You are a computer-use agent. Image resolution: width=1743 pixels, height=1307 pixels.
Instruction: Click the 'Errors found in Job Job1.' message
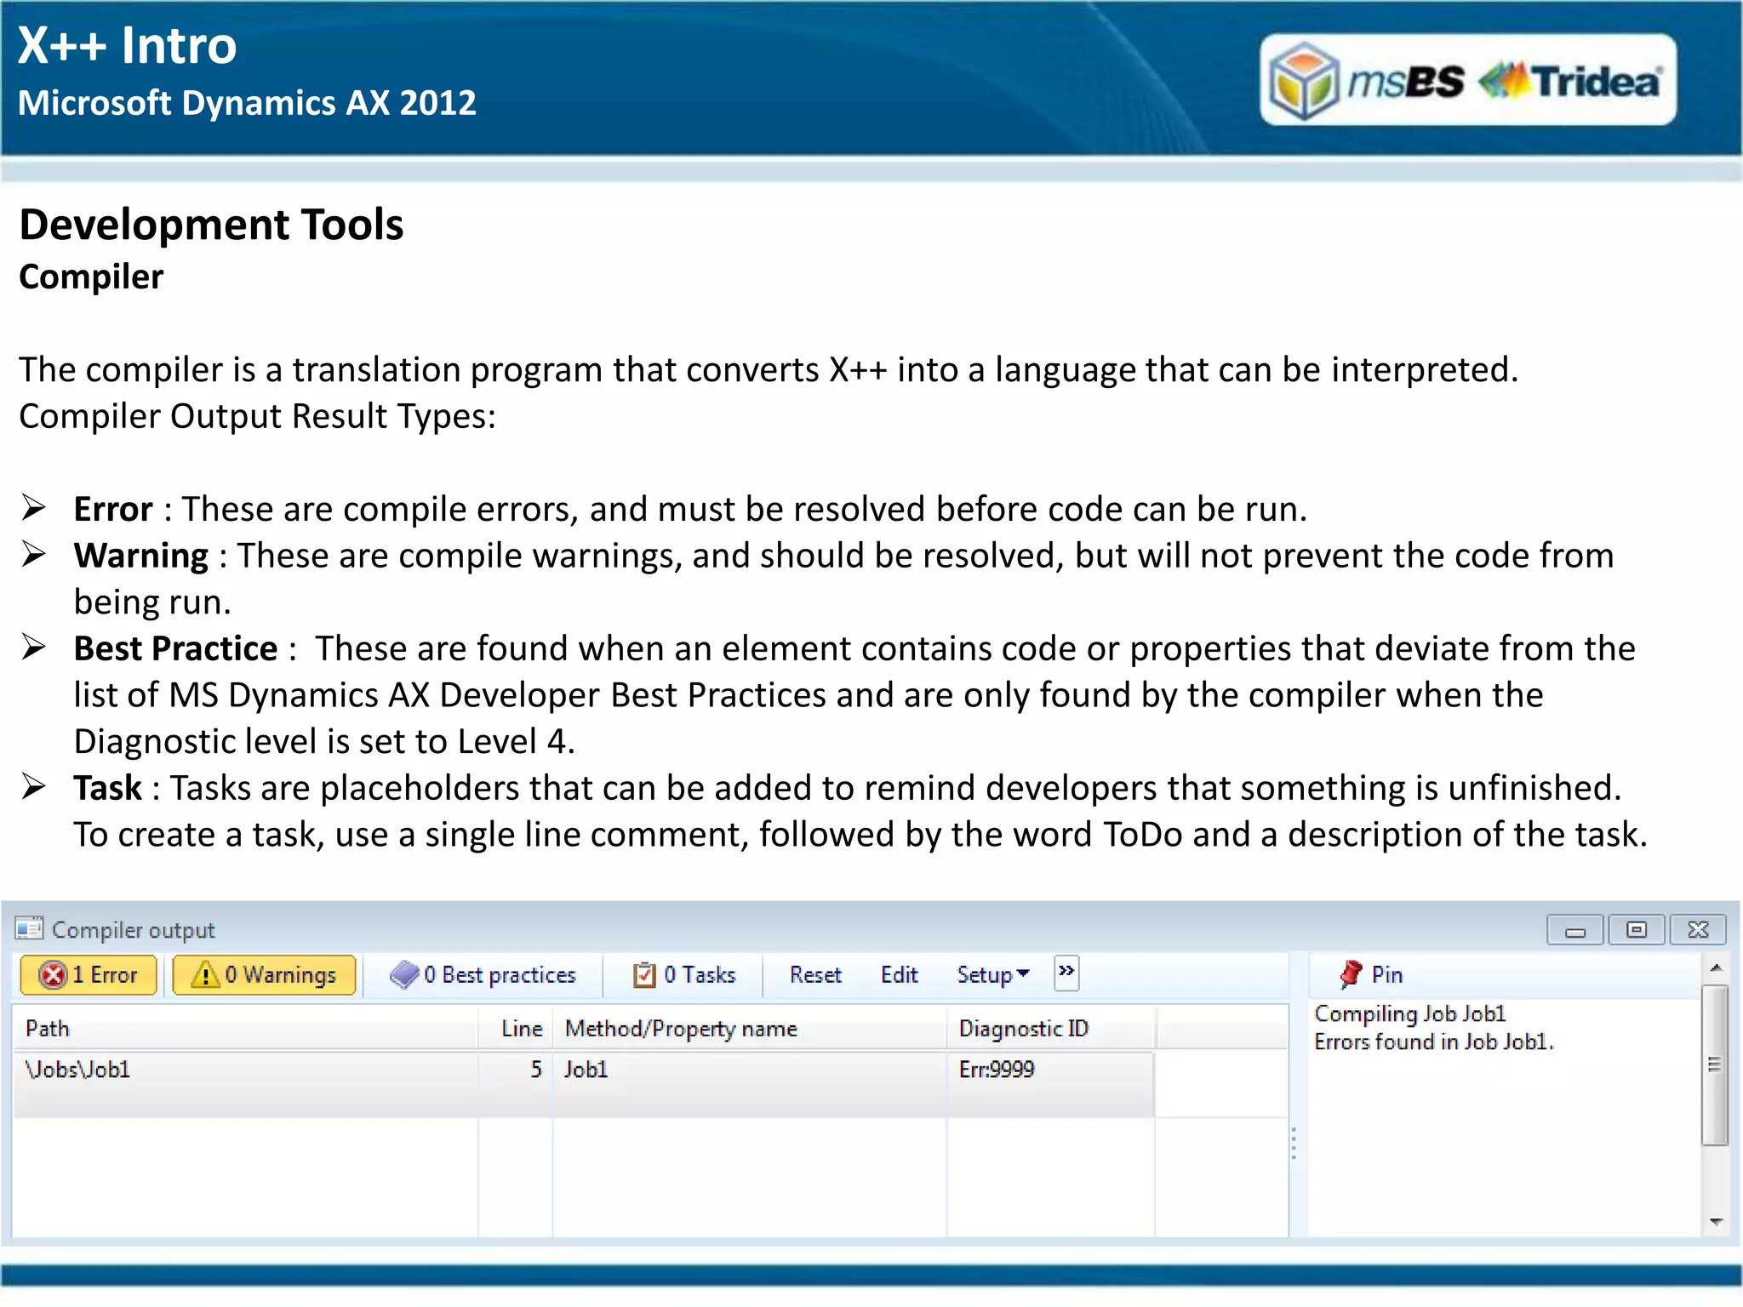pyautogui.click(x=1434, y=1042)
